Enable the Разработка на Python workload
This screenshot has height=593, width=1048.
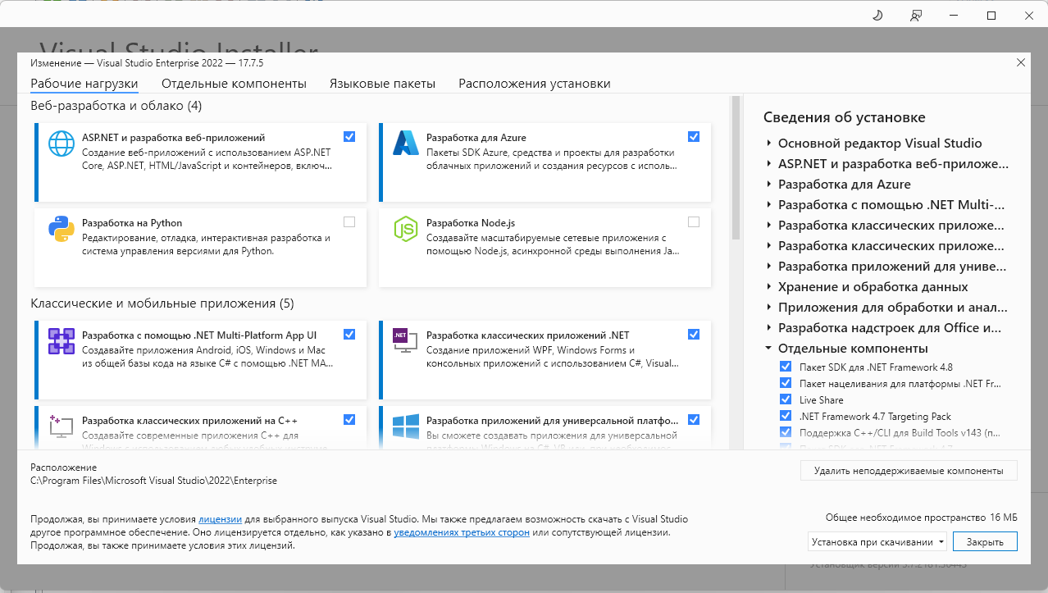[x=349, y=221]
